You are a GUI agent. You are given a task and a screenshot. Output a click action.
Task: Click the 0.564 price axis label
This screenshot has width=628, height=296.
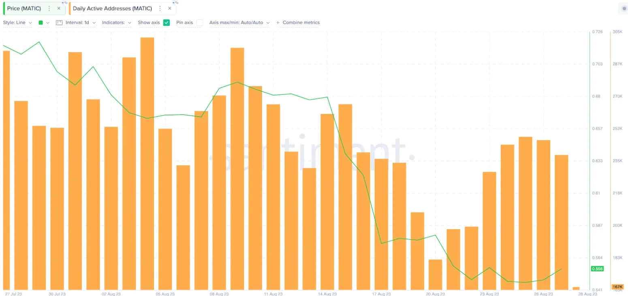(x=597, y=258)
